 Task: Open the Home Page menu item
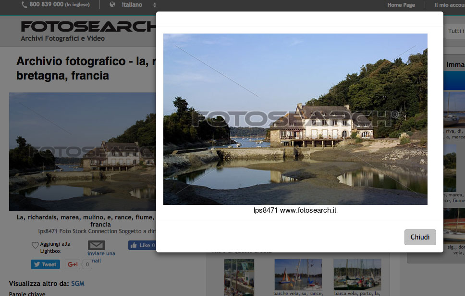point(401,5)
